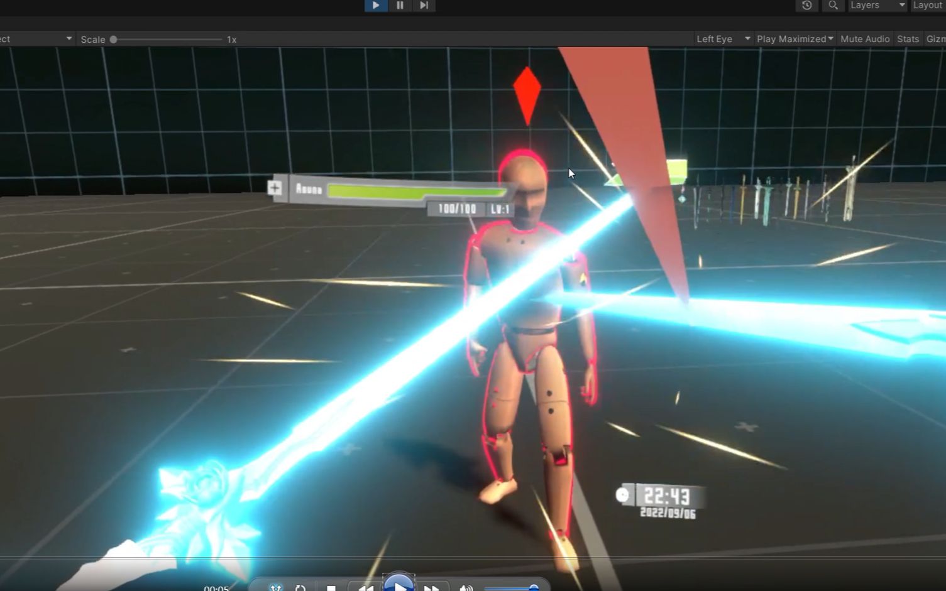Click the LV:1 level label
Viewport: 946px width, 591px height.
pyautogui.click(x=500, y=209)
